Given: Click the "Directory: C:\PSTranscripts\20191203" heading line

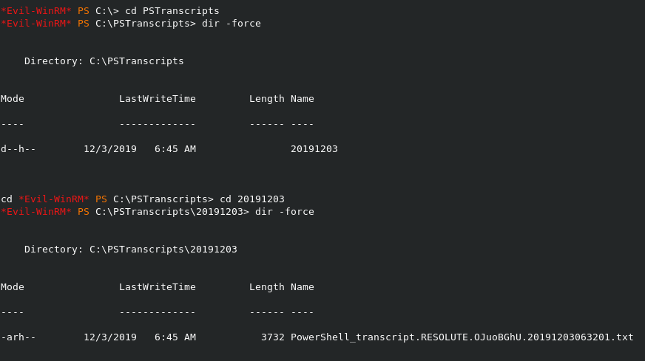Looking at the screenshot, I should pos(130,250).
